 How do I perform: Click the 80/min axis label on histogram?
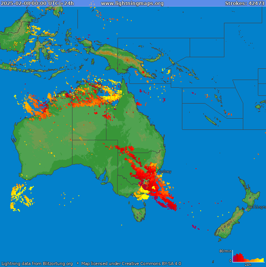point(225,252)
